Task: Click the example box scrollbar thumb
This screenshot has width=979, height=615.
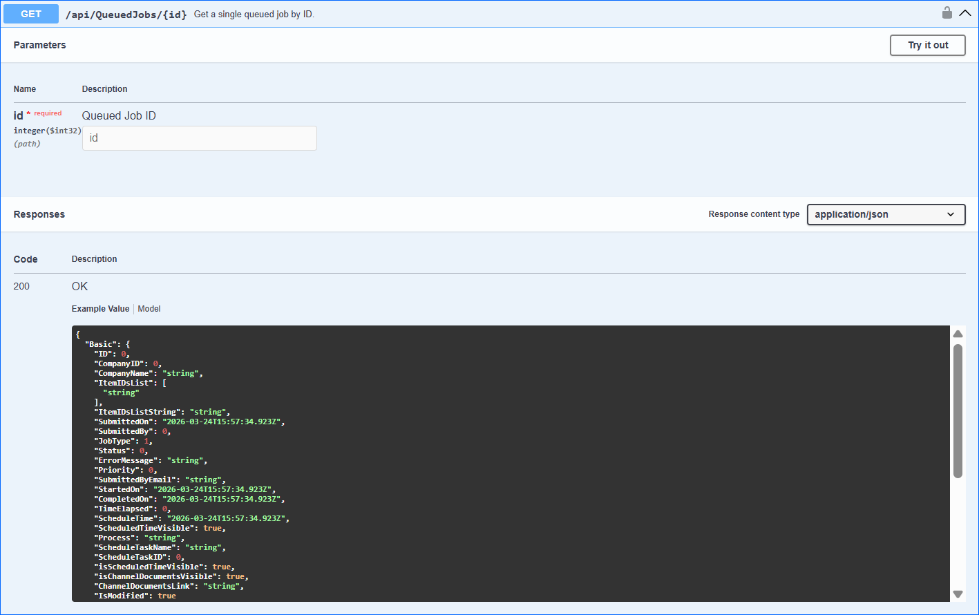Action: click(958, 410)
